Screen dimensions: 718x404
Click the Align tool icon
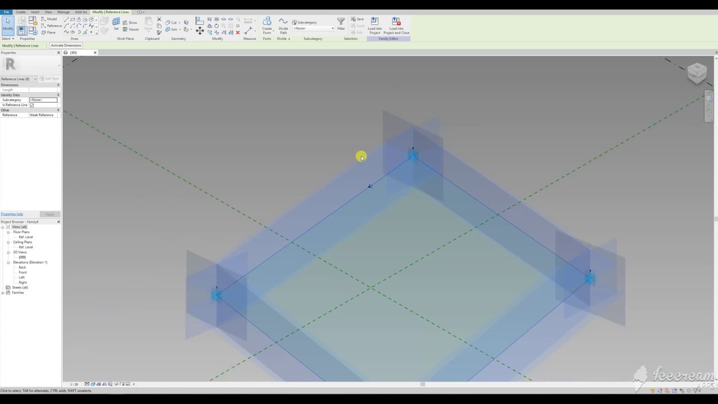200,20
